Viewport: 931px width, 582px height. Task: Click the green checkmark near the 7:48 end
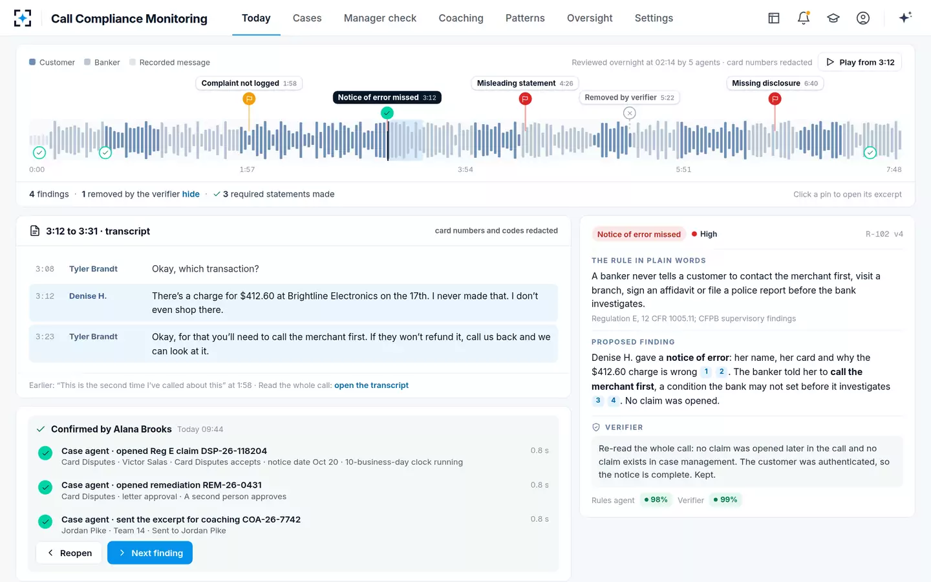tap(870, 153)
